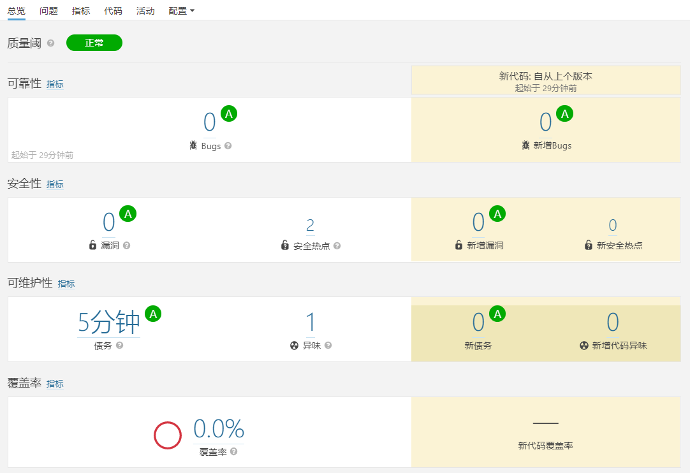
Task: Click the help icon next to 债务
Action: click(120, 345)
